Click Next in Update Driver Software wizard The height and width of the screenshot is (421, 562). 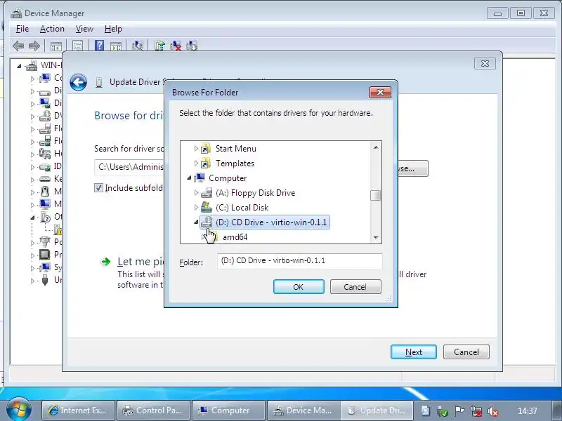coord(414,352)
